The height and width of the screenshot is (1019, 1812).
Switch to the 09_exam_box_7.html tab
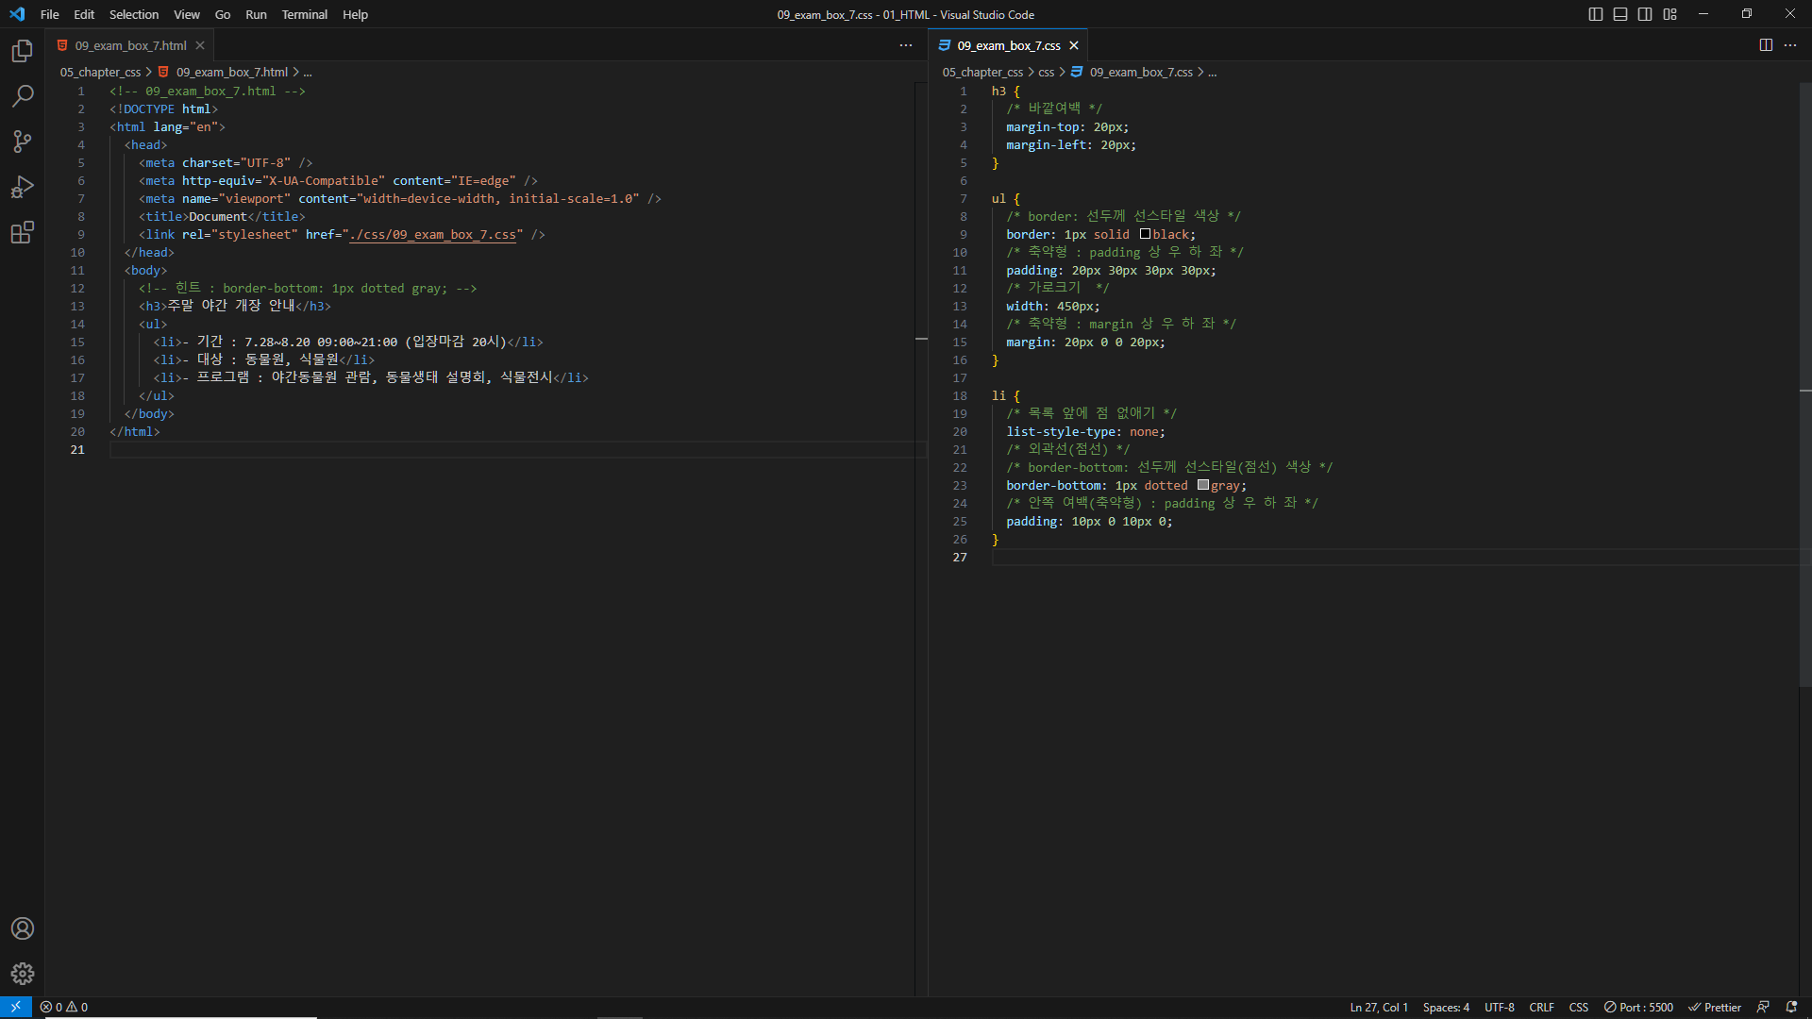point(130,45)
